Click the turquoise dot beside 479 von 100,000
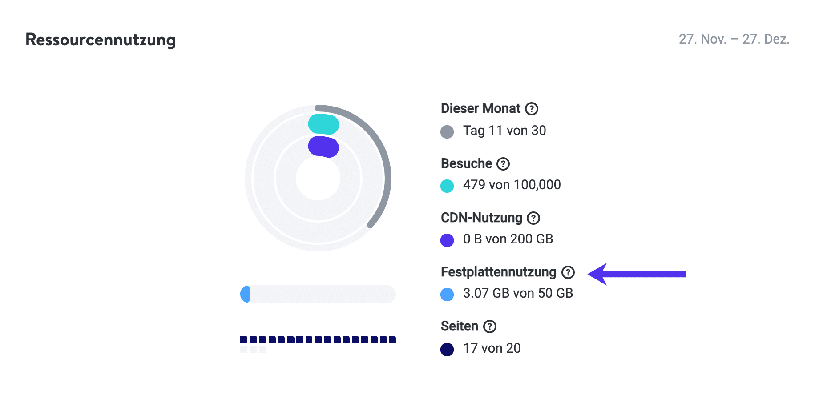The height and width of the screenshot is (414, 815). click(447, 186)
